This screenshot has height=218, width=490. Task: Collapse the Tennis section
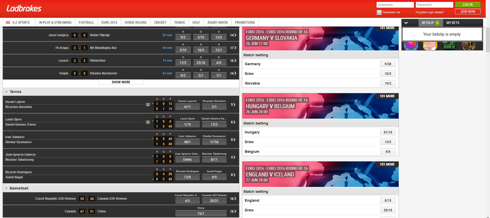6,92
